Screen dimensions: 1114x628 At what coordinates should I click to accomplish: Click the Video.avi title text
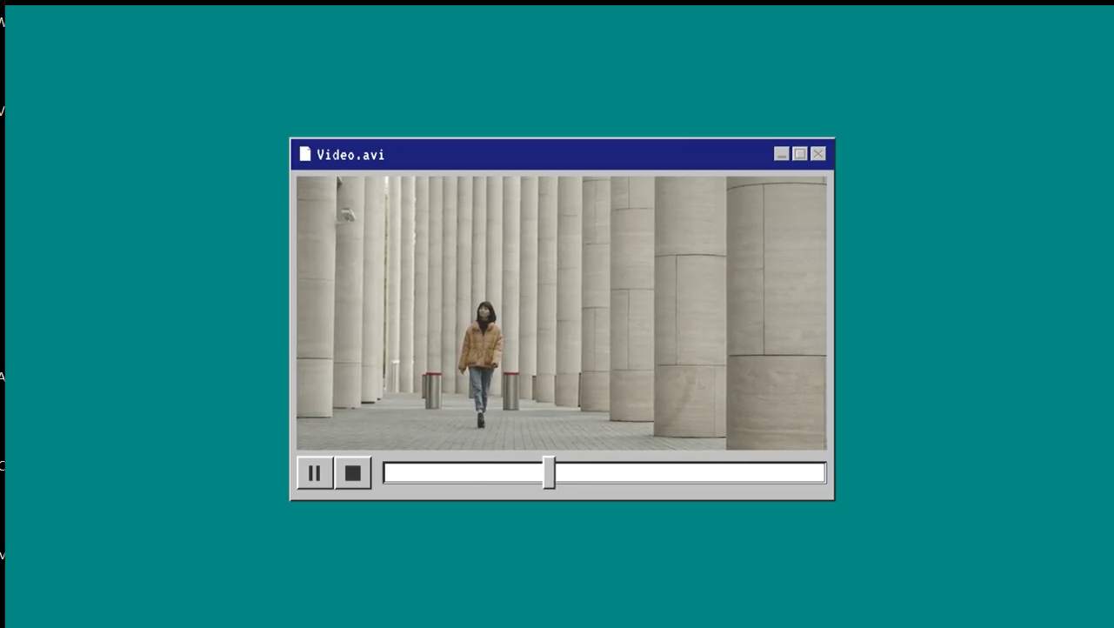coord(350,155)
